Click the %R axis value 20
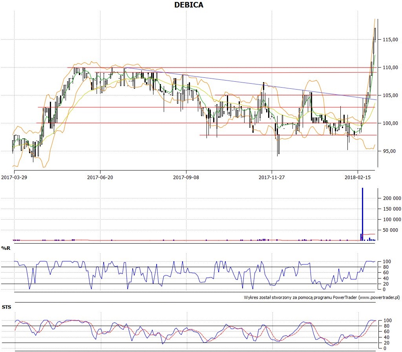Viewport: 402px width, 352px height. [x=386, y=284]
